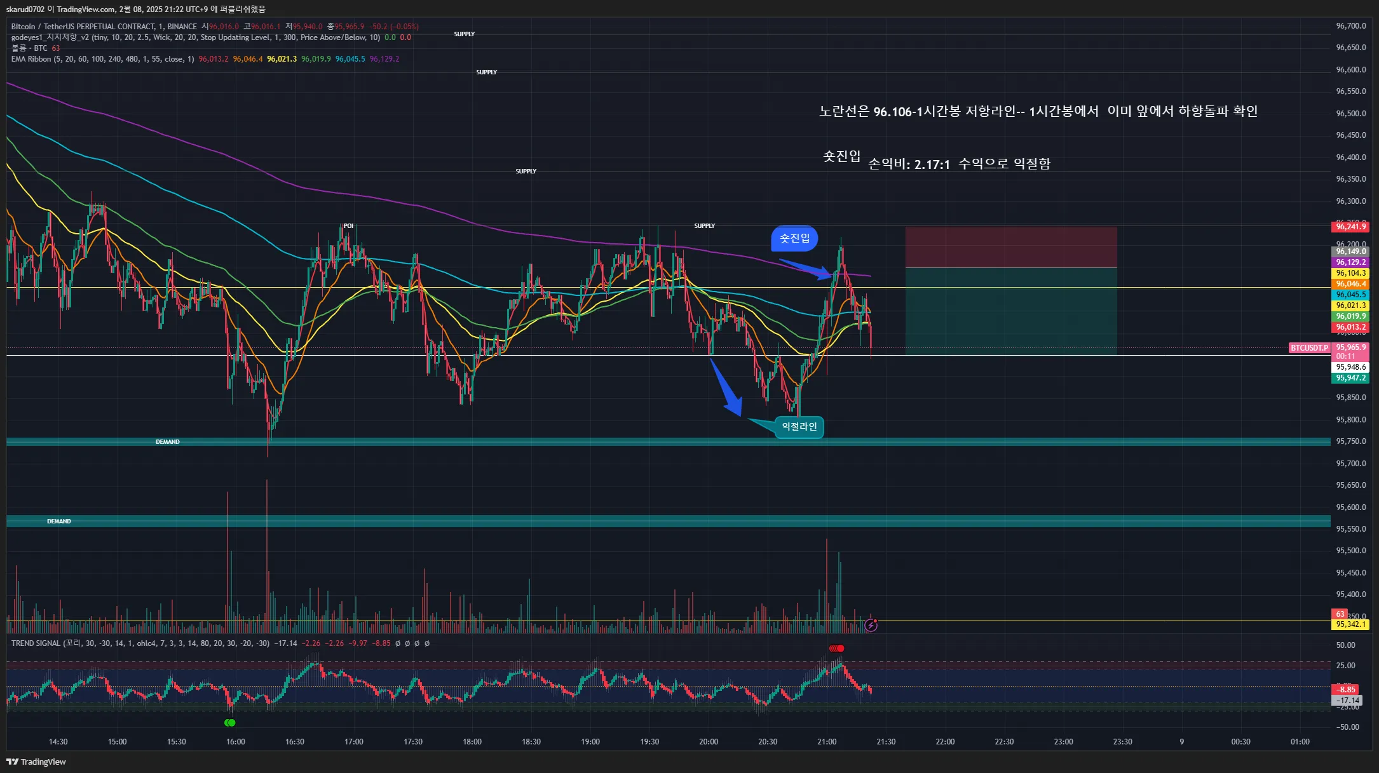Screen dimensions: 1379x773
Task: Click the red 63 volume value label
Action: tap(1340, 614)
